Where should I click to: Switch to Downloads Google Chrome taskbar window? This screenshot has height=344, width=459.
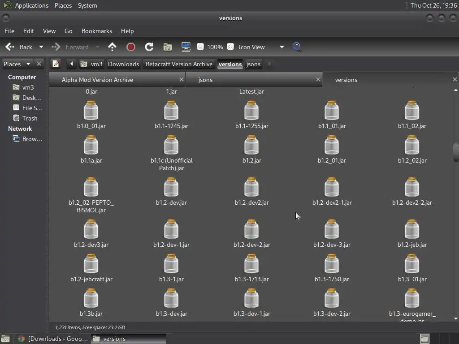click(53, 339)
